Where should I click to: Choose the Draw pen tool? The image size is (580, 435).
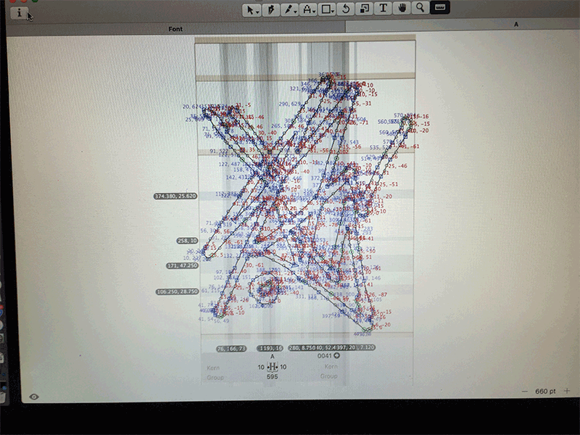(x=270, y=9)
